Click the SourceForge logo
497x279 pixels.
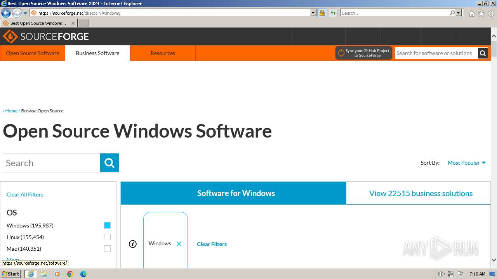[46, 37]
